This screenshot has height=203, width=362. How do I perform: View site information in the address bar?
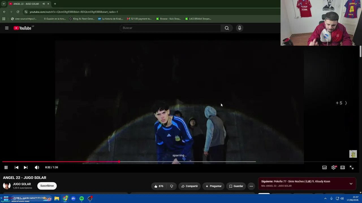coord(26,12)
